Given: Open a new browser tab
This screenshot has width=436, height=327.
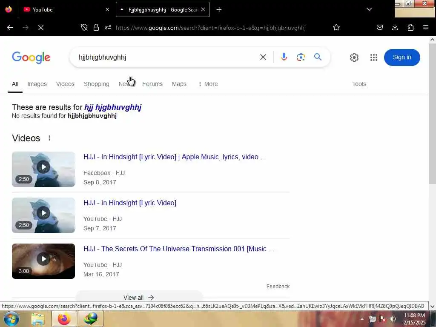Looking at the screenshot, I should [x=219, y=10].
